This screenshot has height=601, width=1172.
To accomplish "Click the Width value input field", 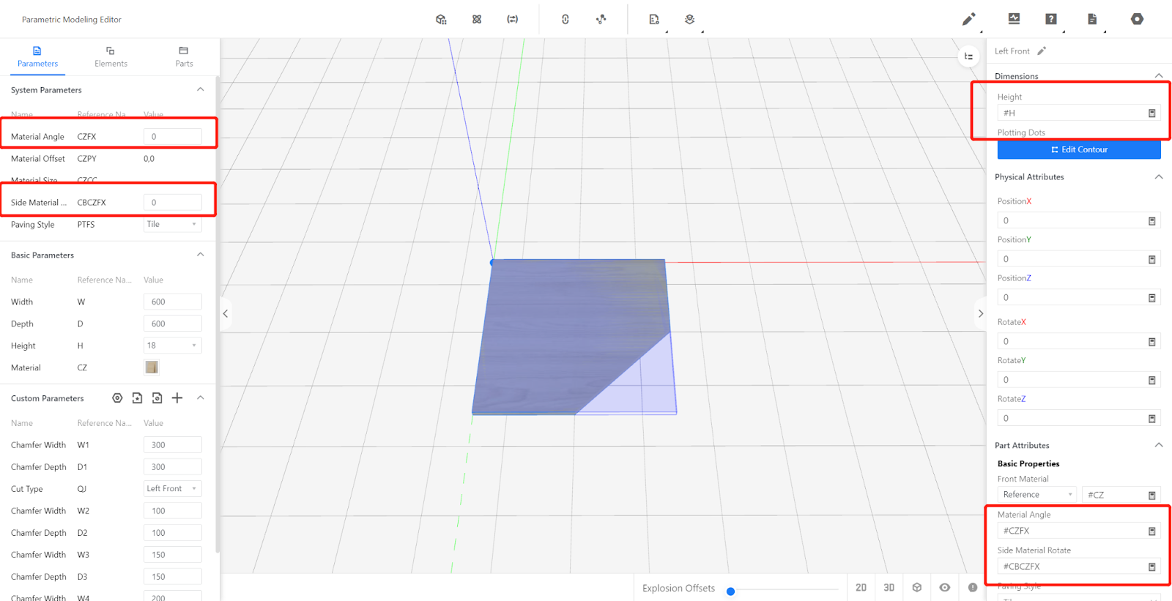I will [172, 302].
